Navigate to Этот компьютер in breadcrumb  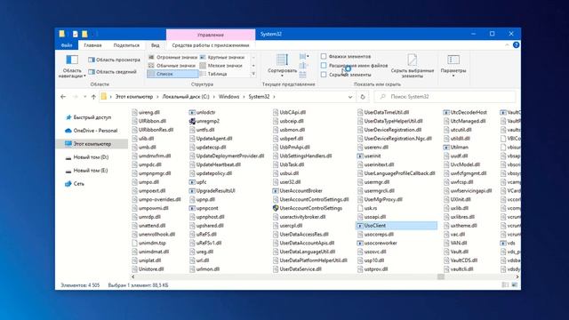click(x=134, y=97)
